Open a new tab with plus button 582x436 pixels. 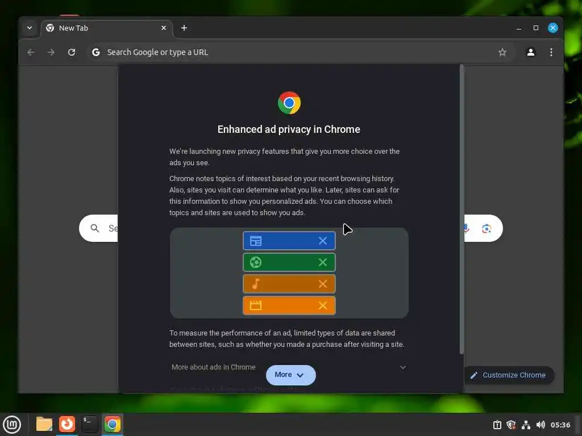(x=184, y=28)
